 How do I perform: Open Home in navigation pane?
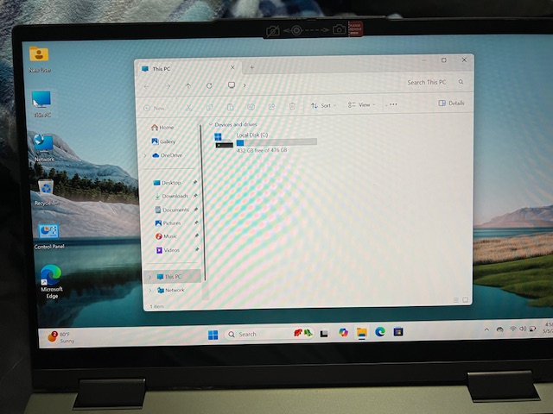[162, 128]
